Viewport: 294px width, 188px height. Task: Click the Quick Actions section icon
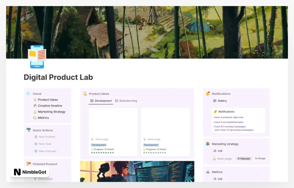tap(29, 130)
